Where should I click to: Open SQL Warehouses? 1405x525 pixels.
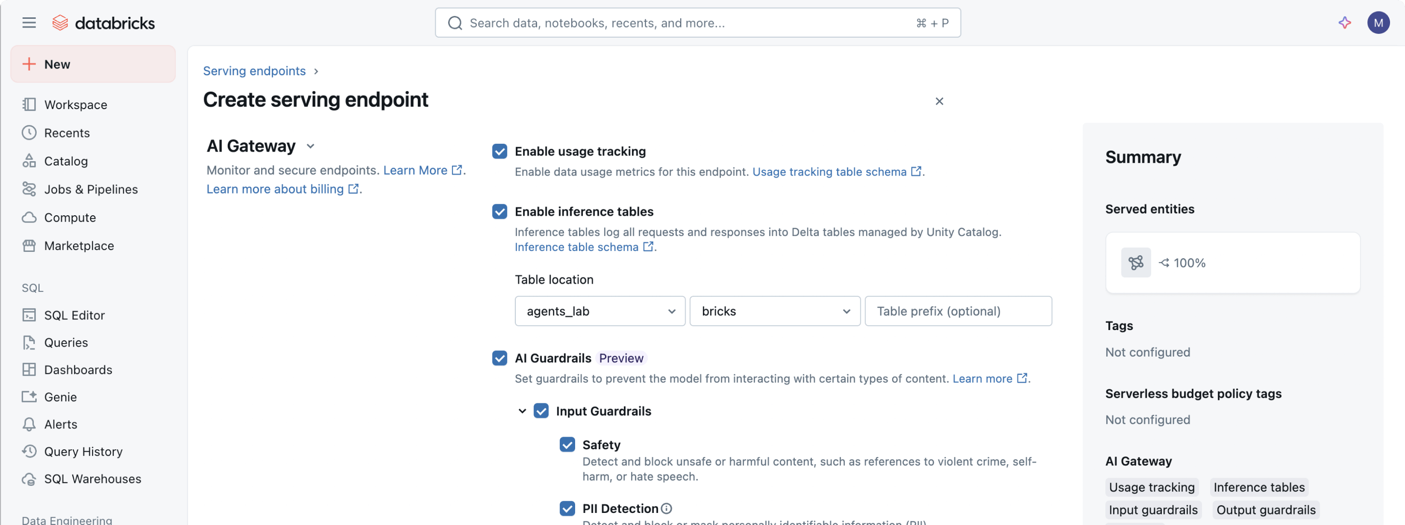click(x=92, y=479)
